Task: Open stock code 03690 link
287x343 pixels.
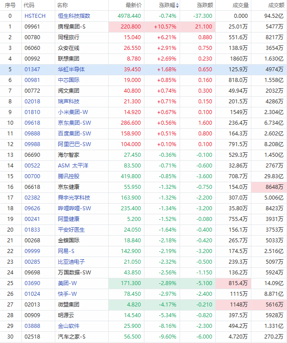Action: (x=32, y=283)
